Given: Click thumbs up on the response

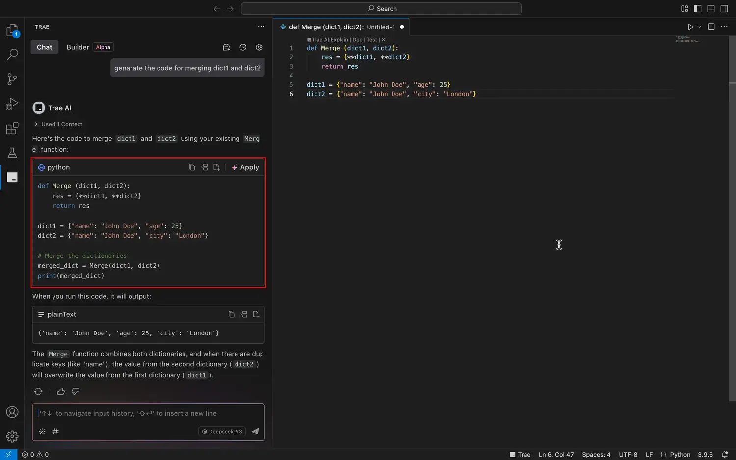Looking at the screenshot, I should coord(61,391).
